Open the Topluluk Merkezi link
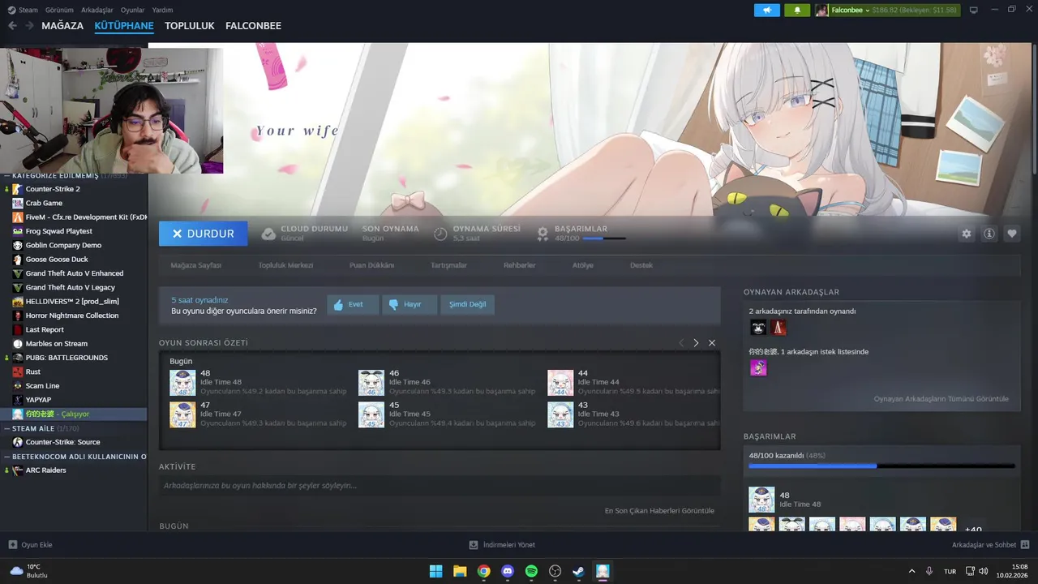1038x584 pixels. coord(285,265)
